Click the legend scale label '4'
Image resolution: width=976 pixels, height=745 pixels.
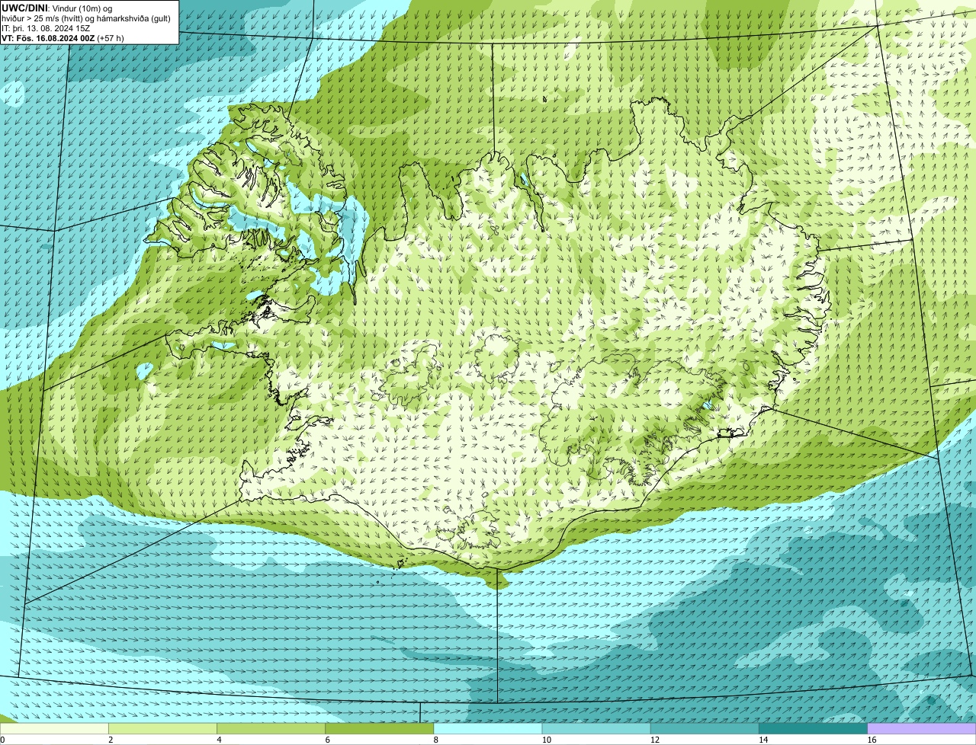pos(219,740)
